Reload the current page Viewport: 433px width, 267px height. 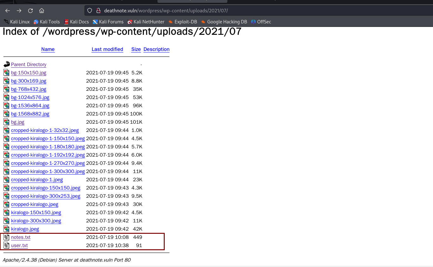pos(30,10)
